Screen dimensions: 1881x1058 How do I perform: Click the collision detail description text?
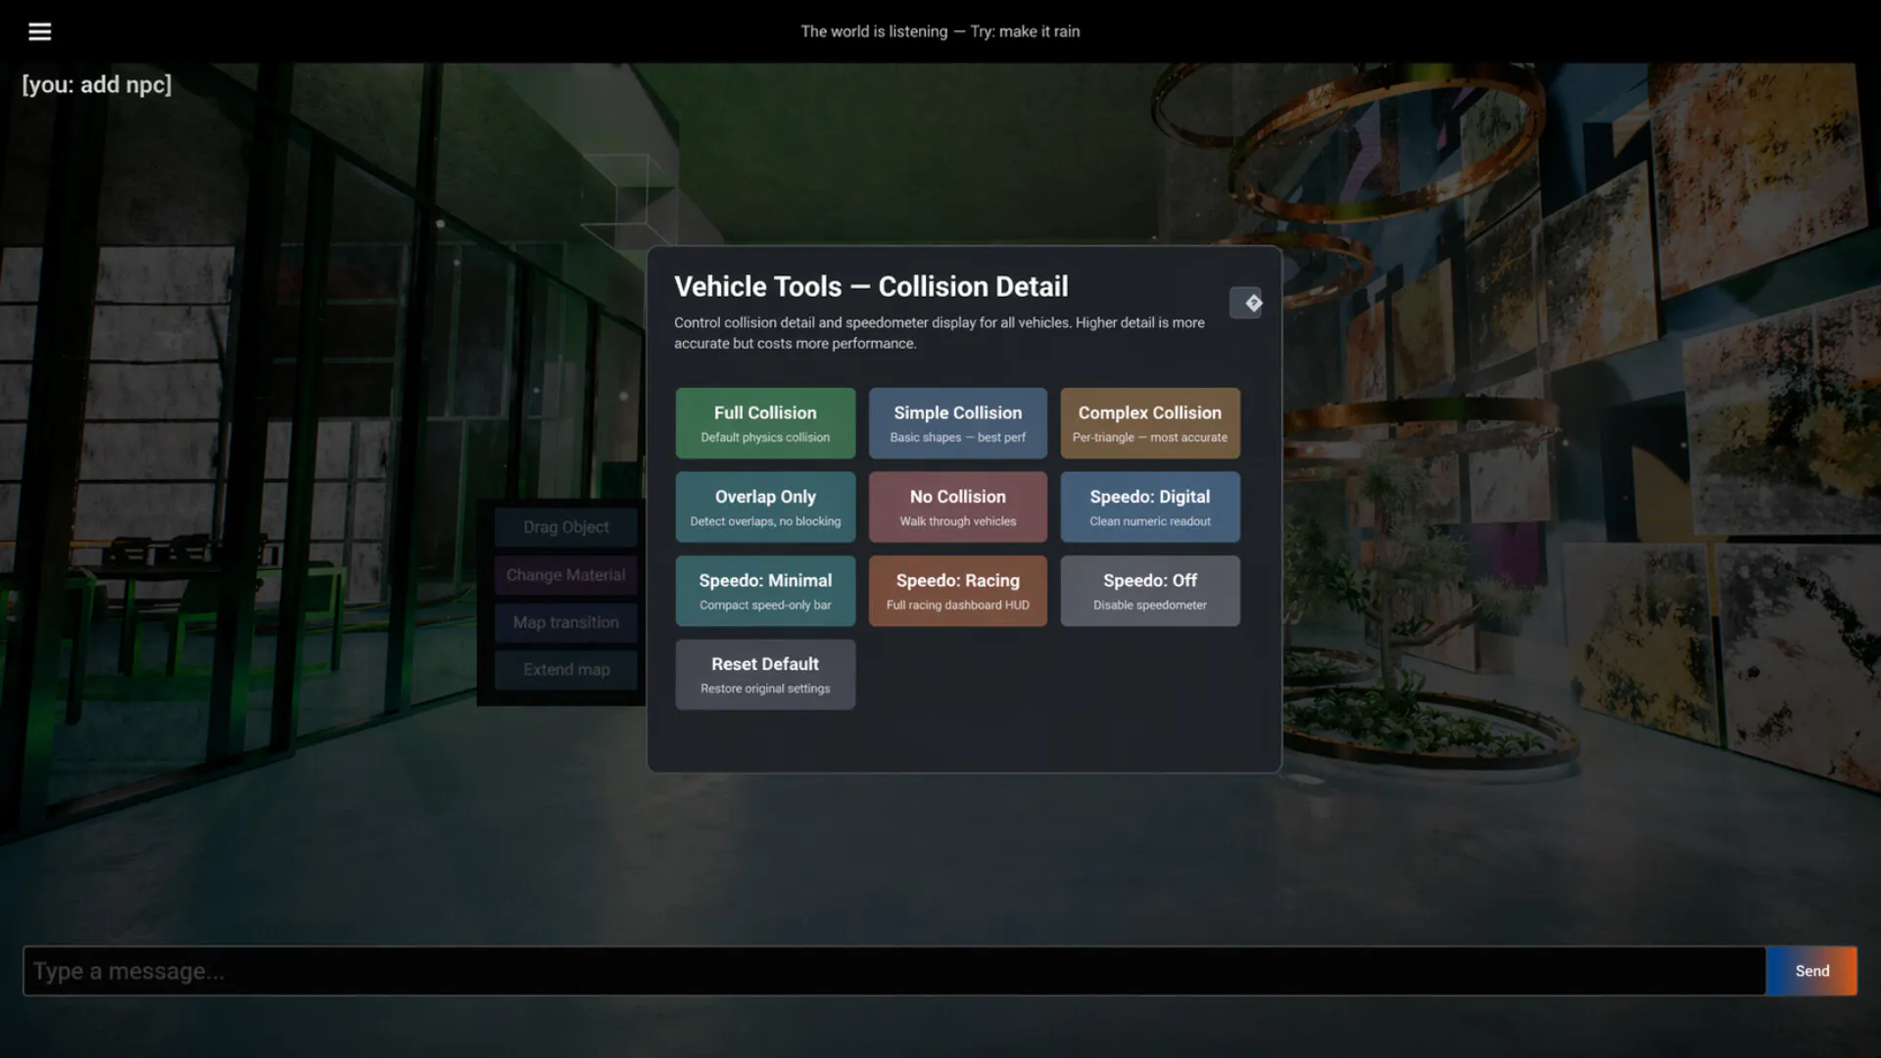tap(939, 333)
